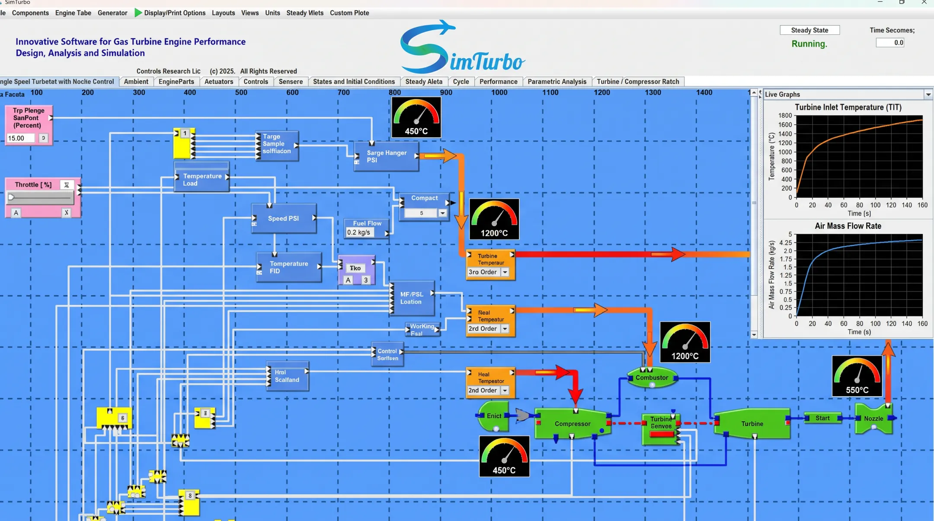Screen dimensions: 934x521
Task: Switch to the Actuators tab
Action: click(x=219, y=82)
